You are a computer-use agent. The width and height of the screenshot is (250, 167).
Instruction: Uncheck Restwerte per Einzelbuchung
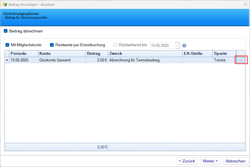point(52,45)
